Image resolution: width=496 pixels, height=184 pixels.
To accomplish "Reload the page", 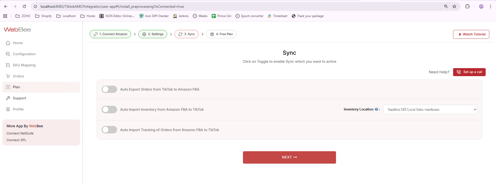I will [24, 6].
